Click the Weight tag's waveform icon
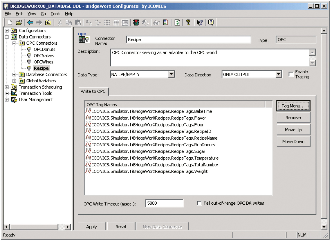Viewport: 331px width, 241px height. [x=88, y=171]
